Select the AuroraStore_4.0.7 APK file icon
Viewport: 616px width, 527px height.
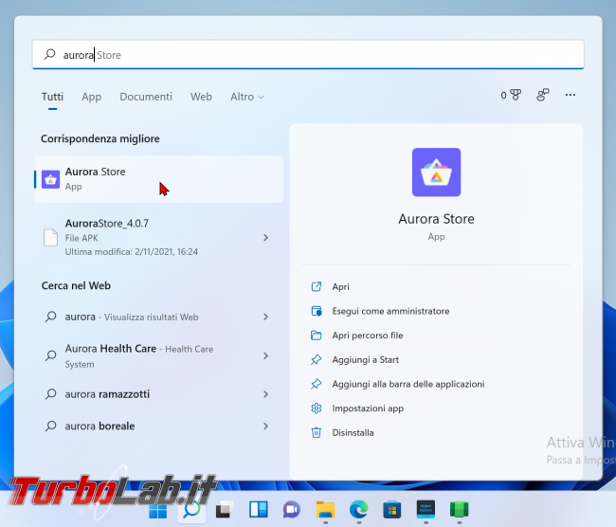pos(50,237)
